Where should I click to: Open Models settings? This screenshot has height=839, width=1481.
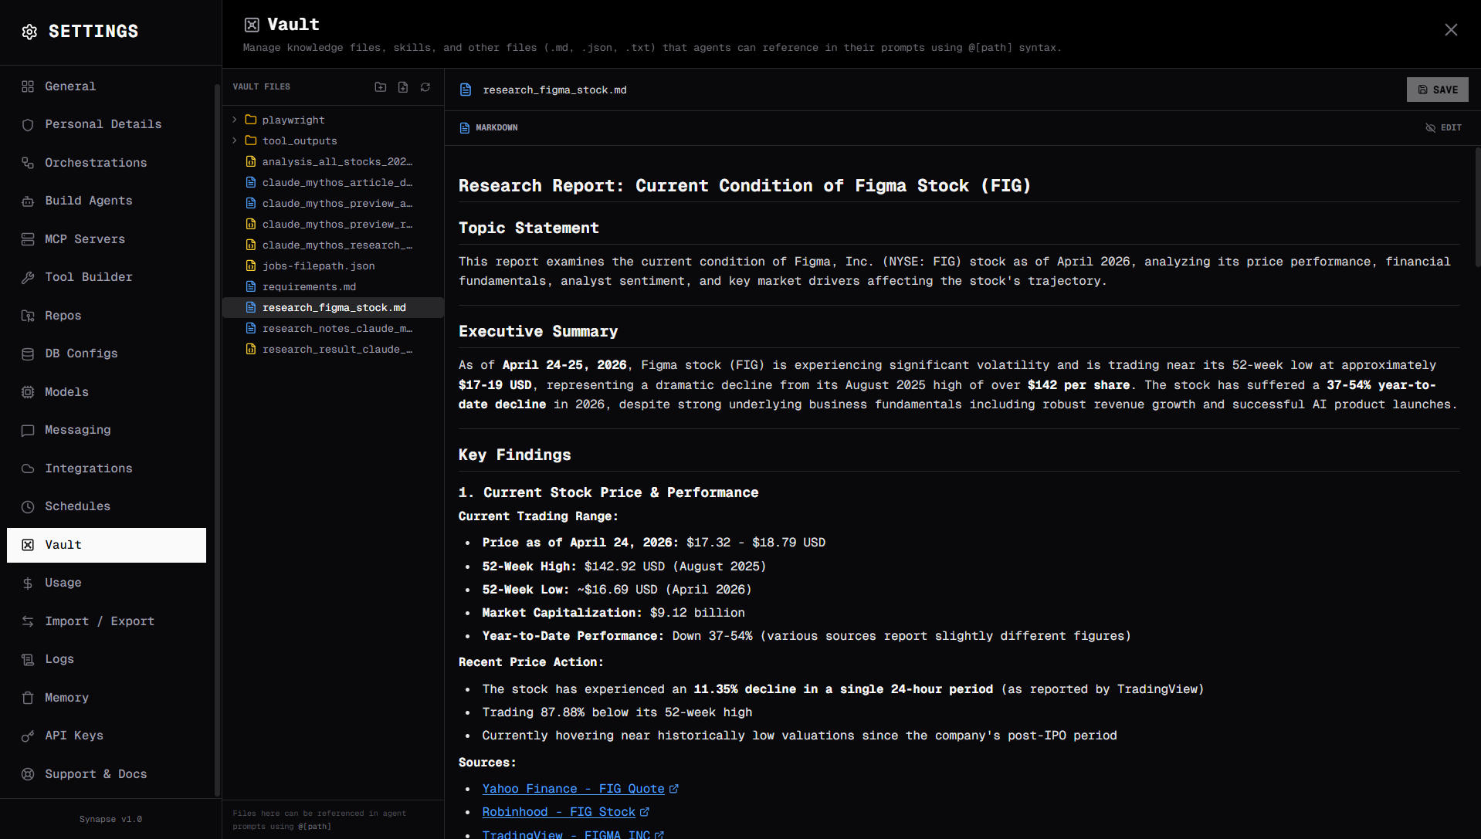(x=107, y=392)
